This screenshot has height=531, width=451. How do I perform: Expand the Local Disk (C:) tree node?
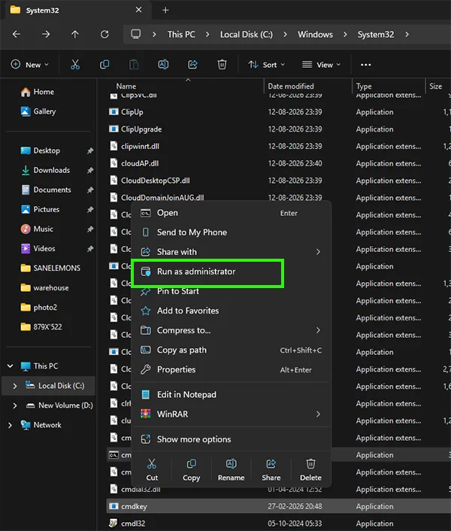coord(14,386)
